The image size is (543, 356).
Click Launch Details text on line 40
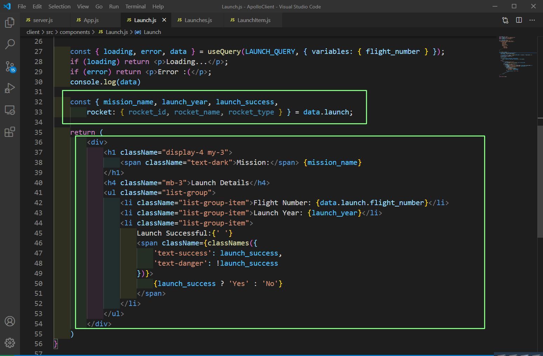point(220,183)
